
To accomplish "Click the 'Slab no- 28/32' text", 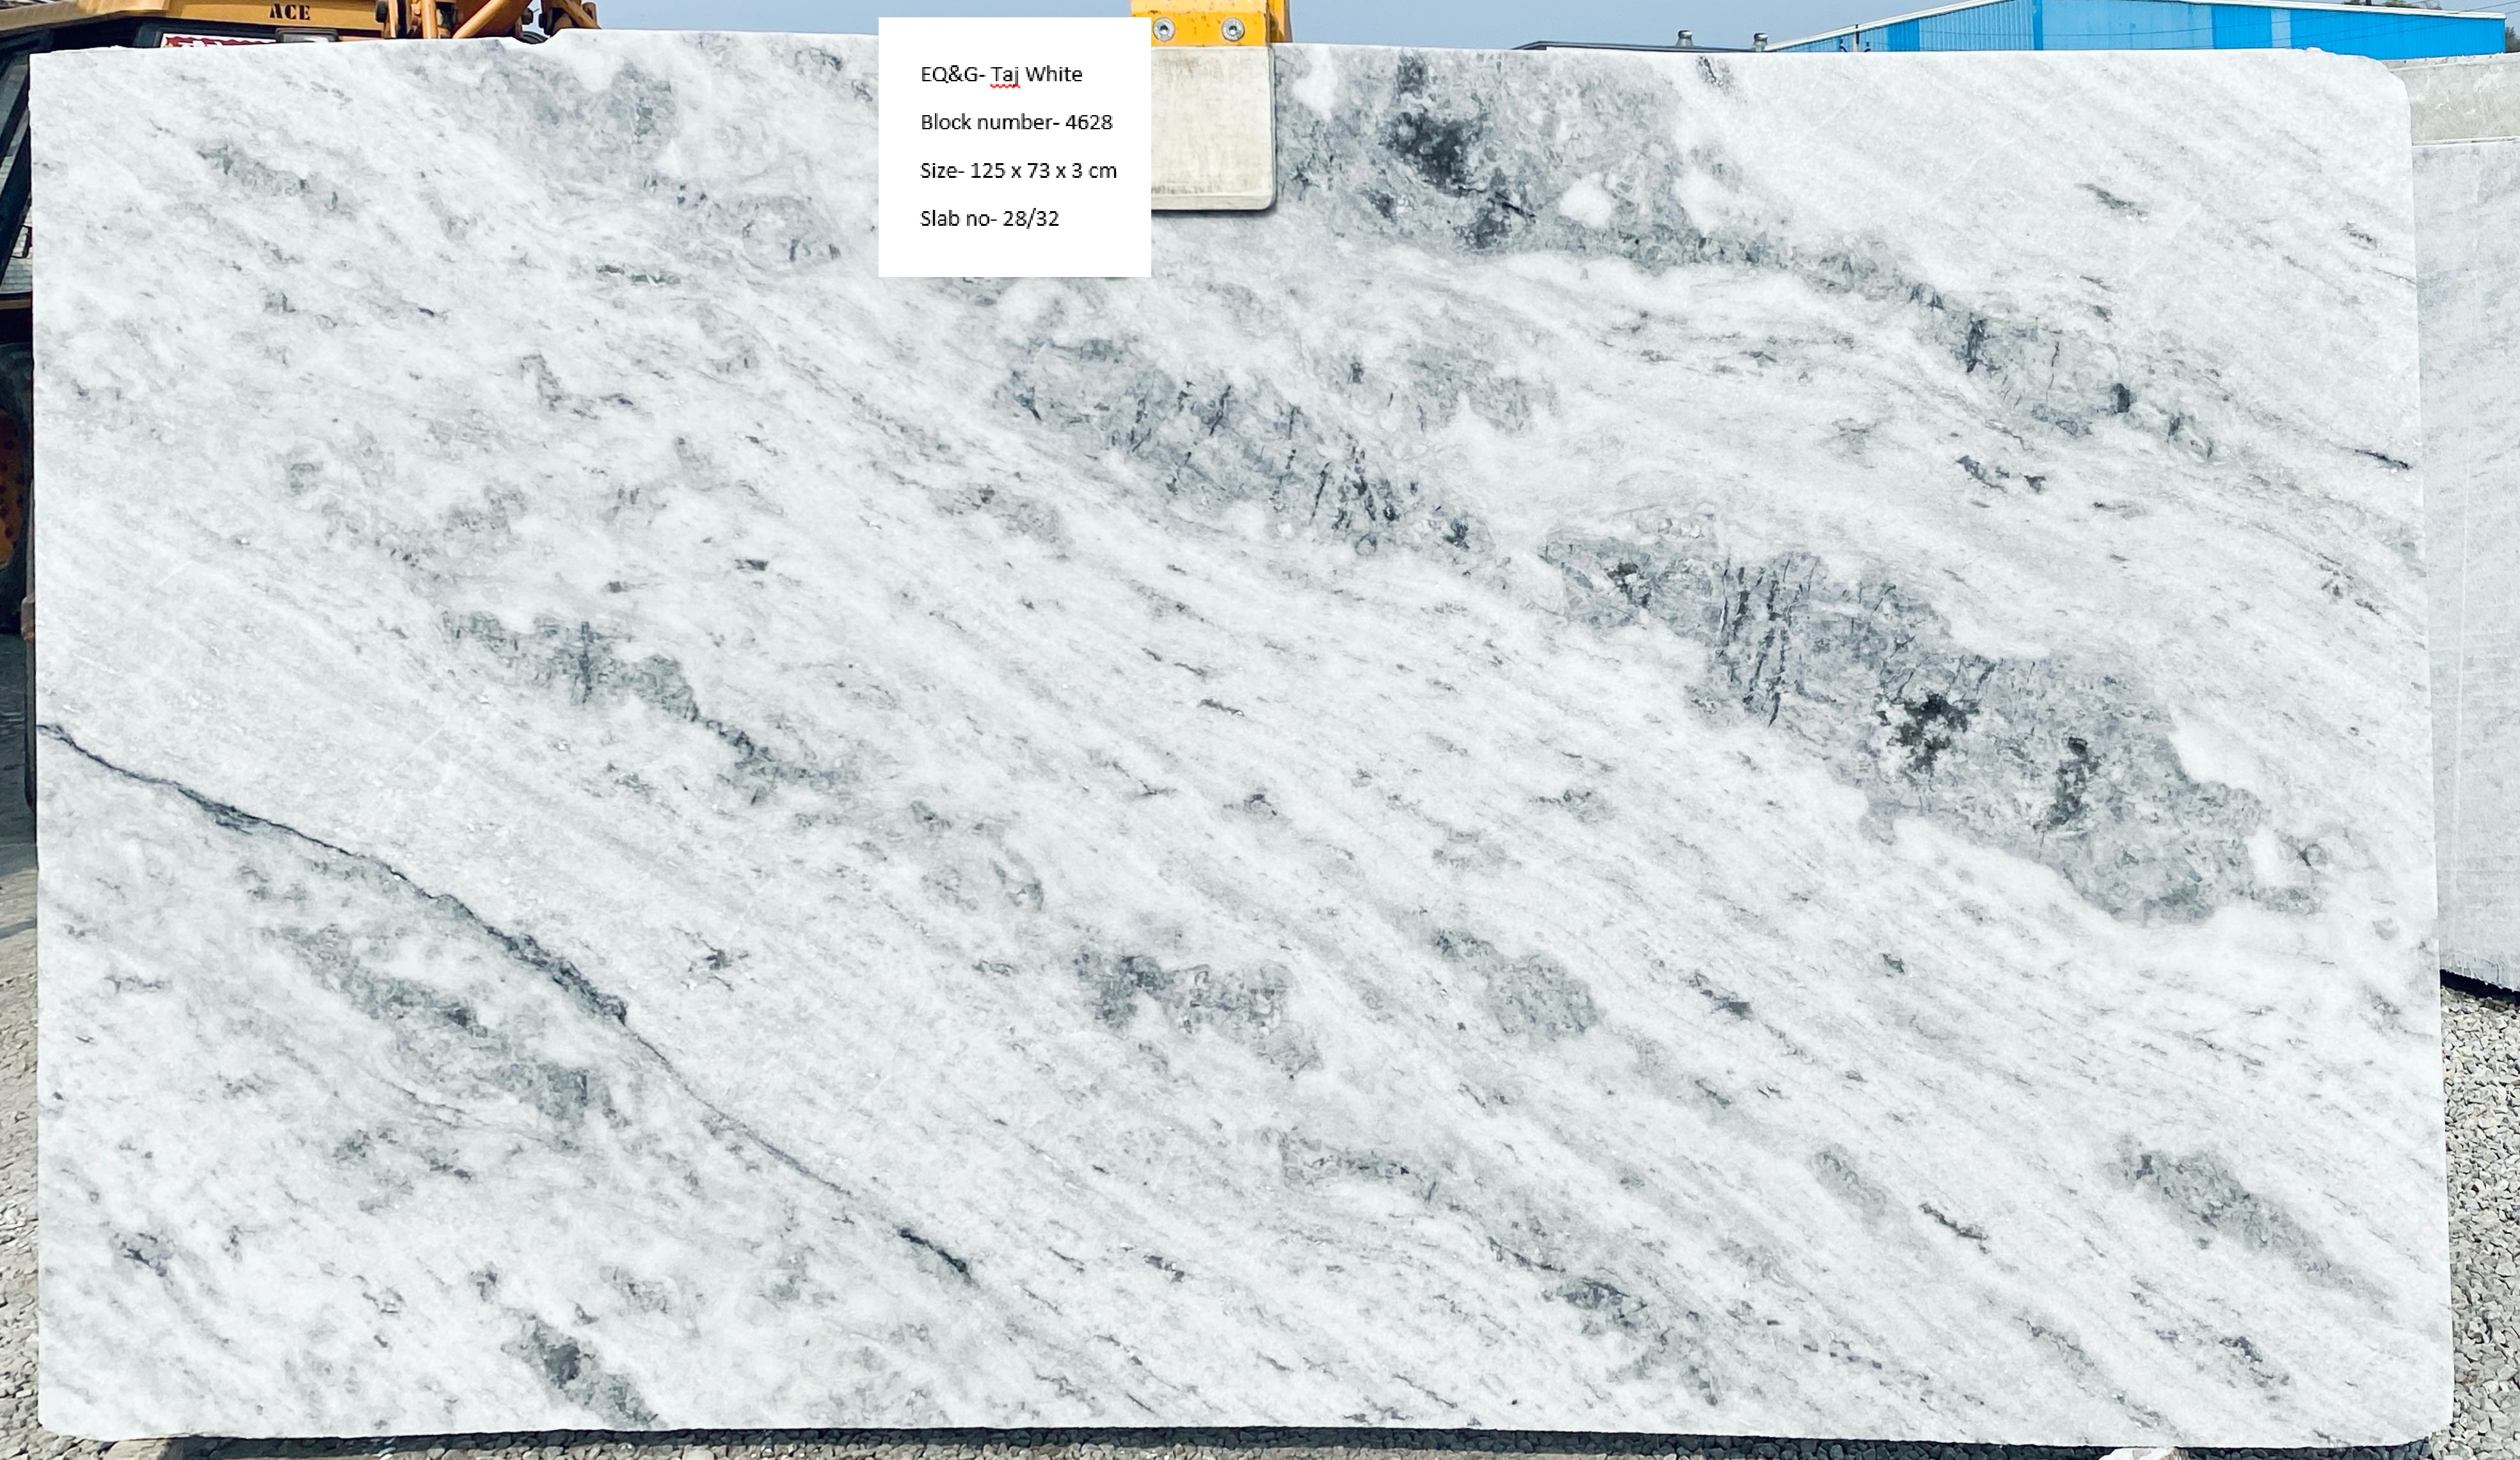I will coord(989,218).
